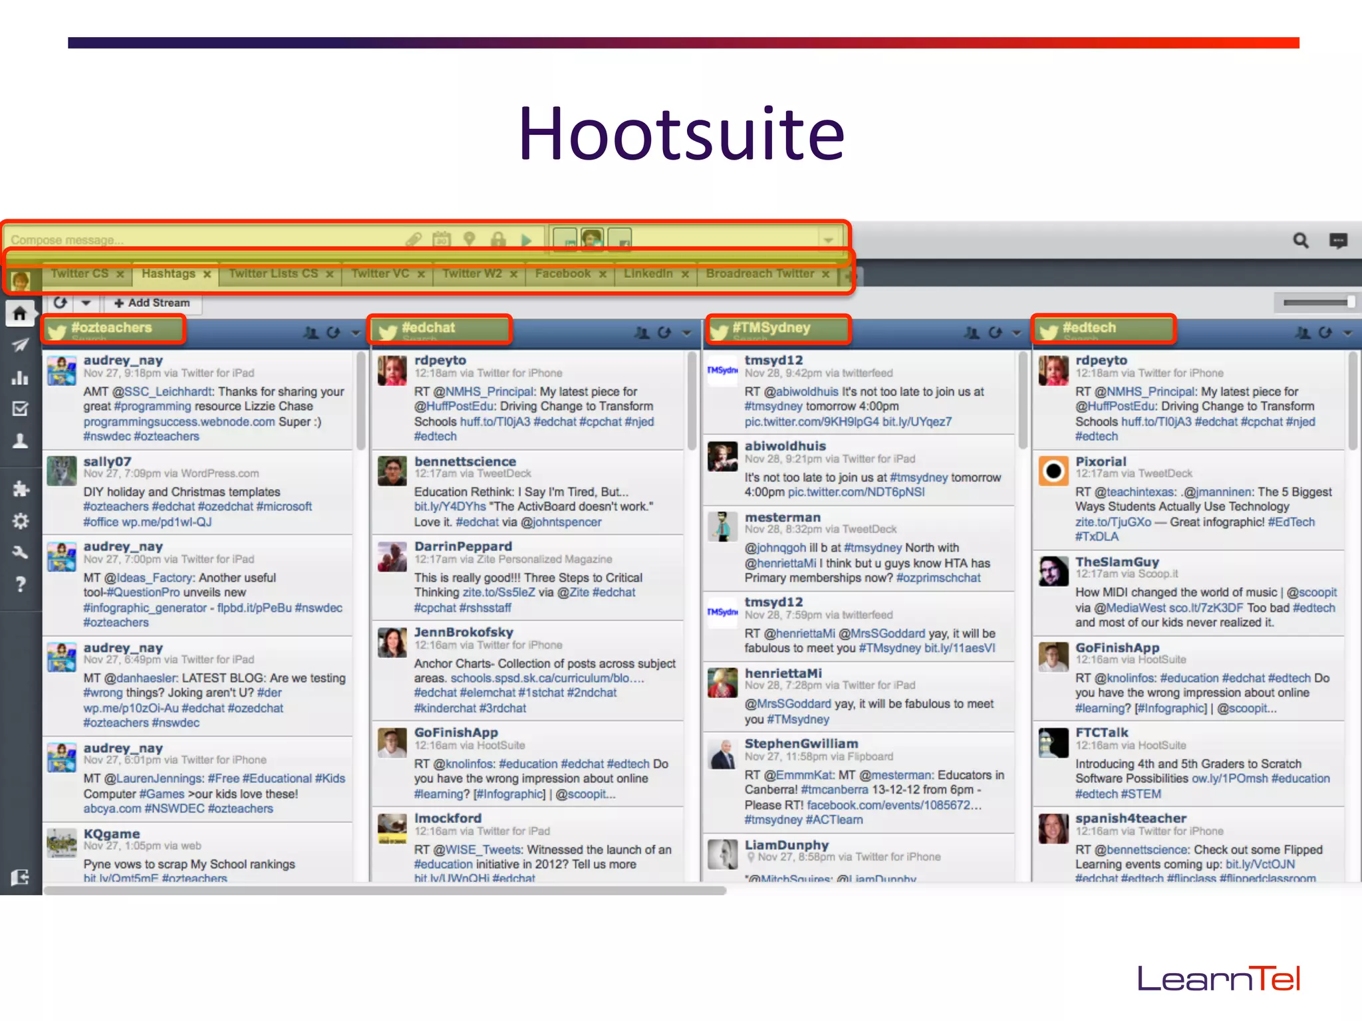Screen dimensions: 1362x1021
Task: Refresh the #edchat stream
Action: pos(664,332)
